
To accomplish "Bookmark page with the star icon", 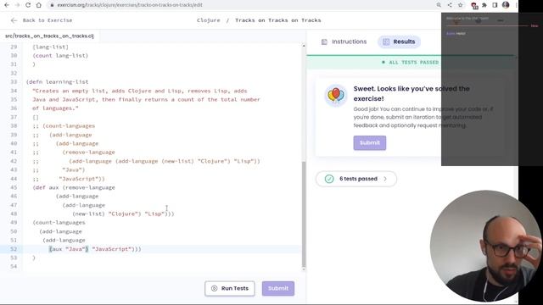I will (460, 5).
